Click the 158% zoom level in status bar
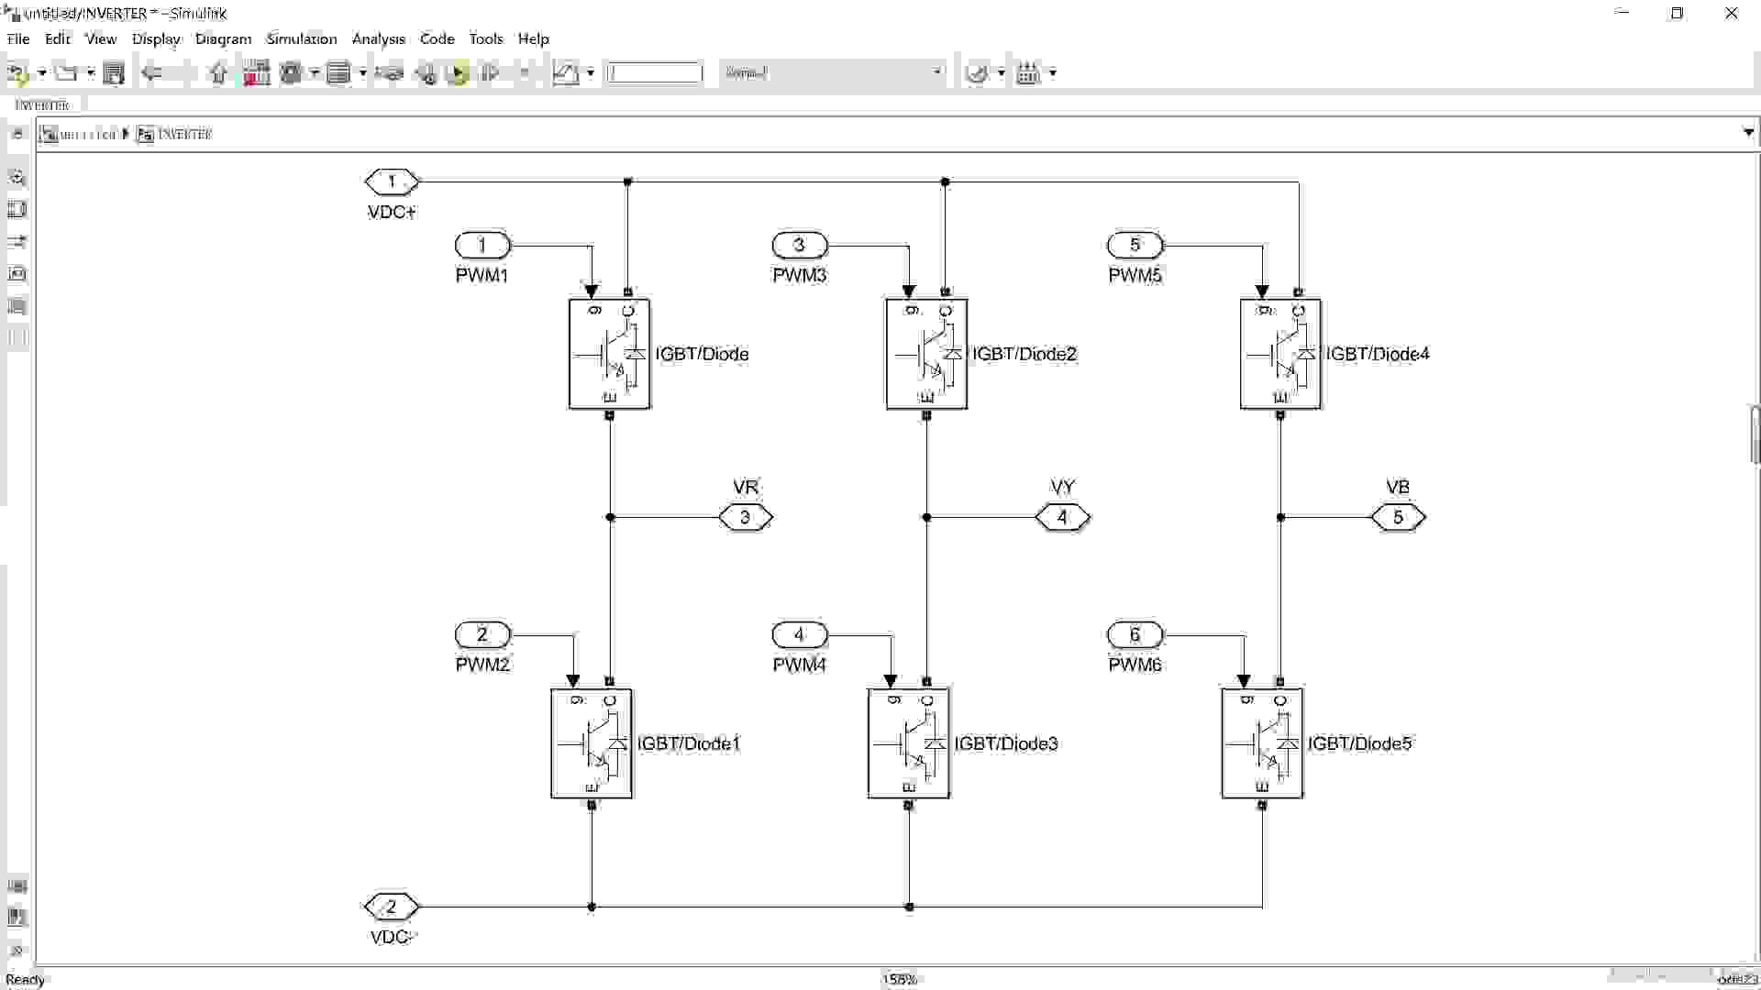Viewport: 1761px width, 990px height. [x=900, y=980]
